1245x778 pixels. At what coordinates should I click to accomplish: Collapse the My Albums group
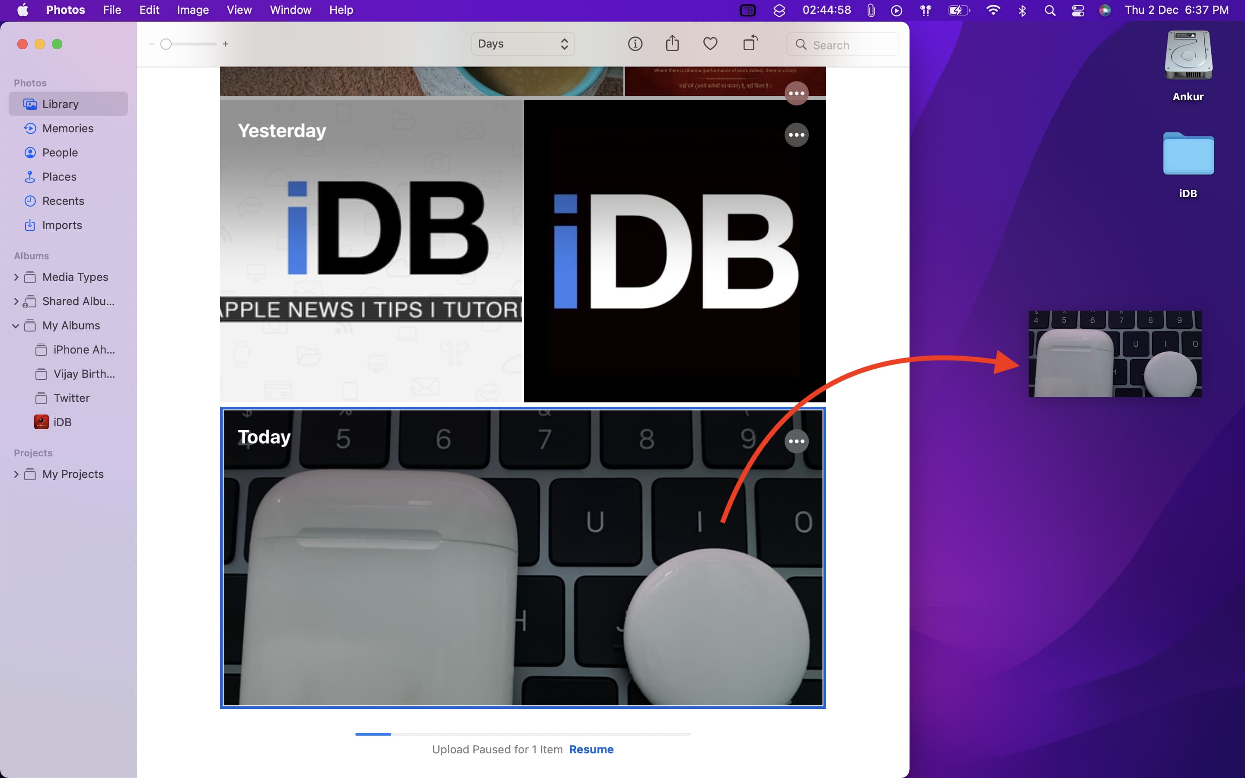click(x=16, y=326)
